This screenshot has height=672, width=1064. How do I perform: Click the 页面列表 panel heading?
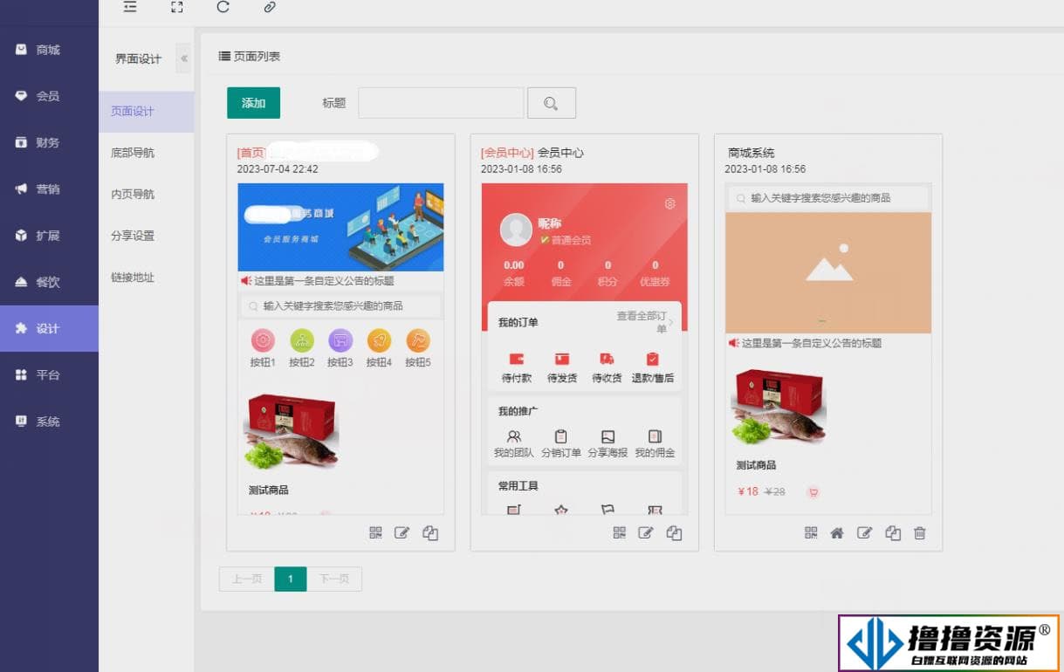tap(250, 56)
